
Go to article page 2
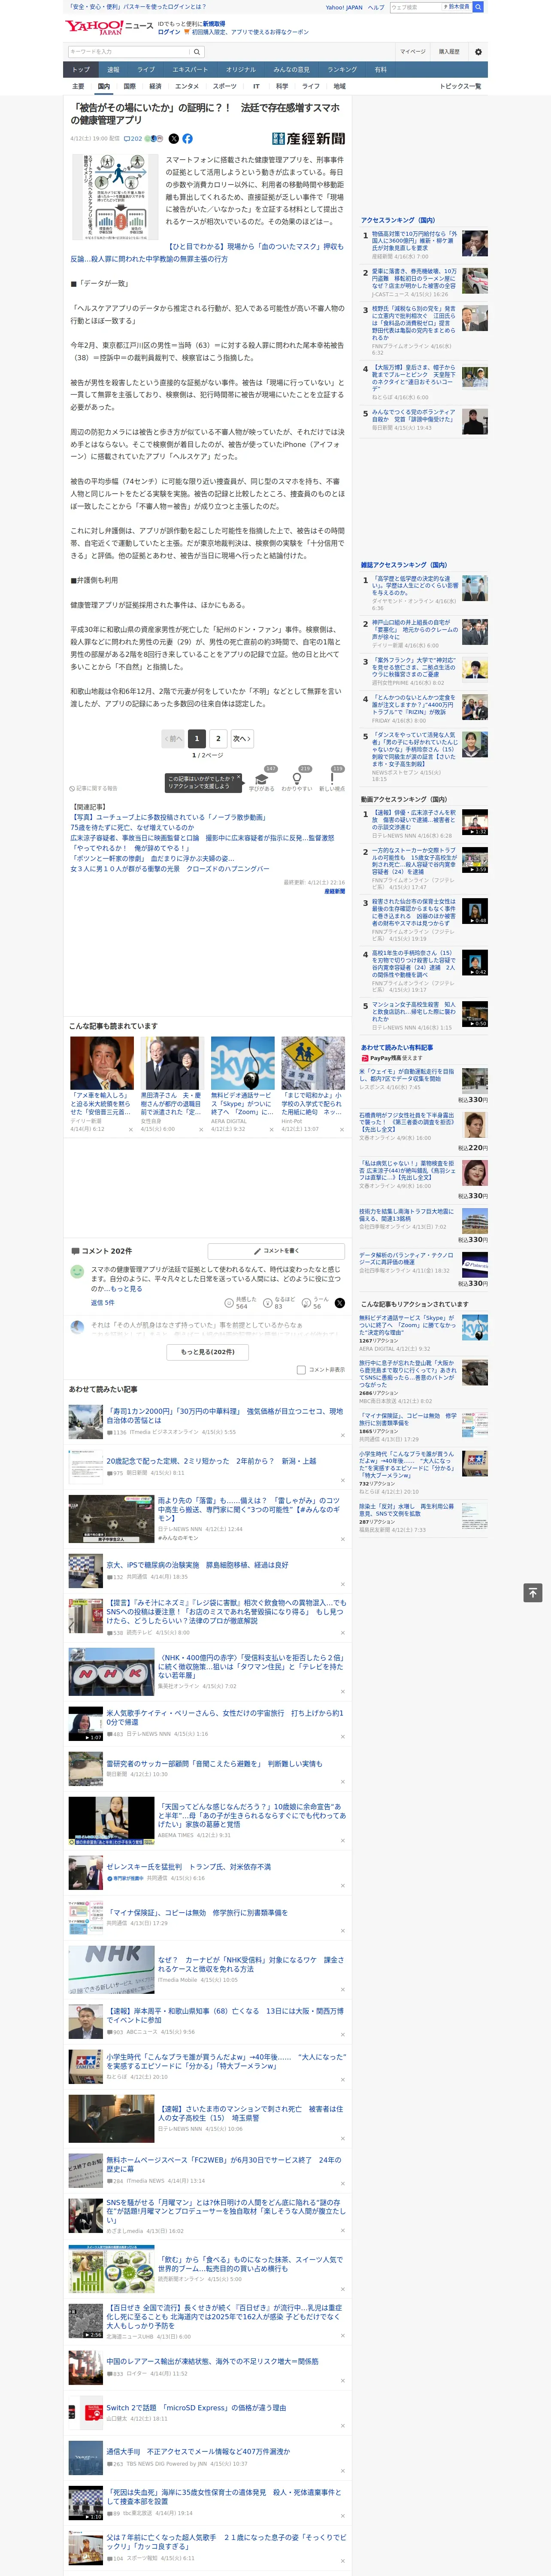(x=218, y=739)
